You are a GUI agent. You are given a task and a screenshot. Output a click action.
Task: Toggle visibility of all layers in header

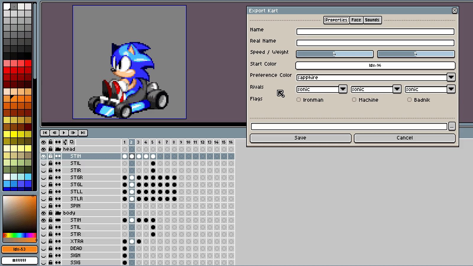click(x=43, y=142)
